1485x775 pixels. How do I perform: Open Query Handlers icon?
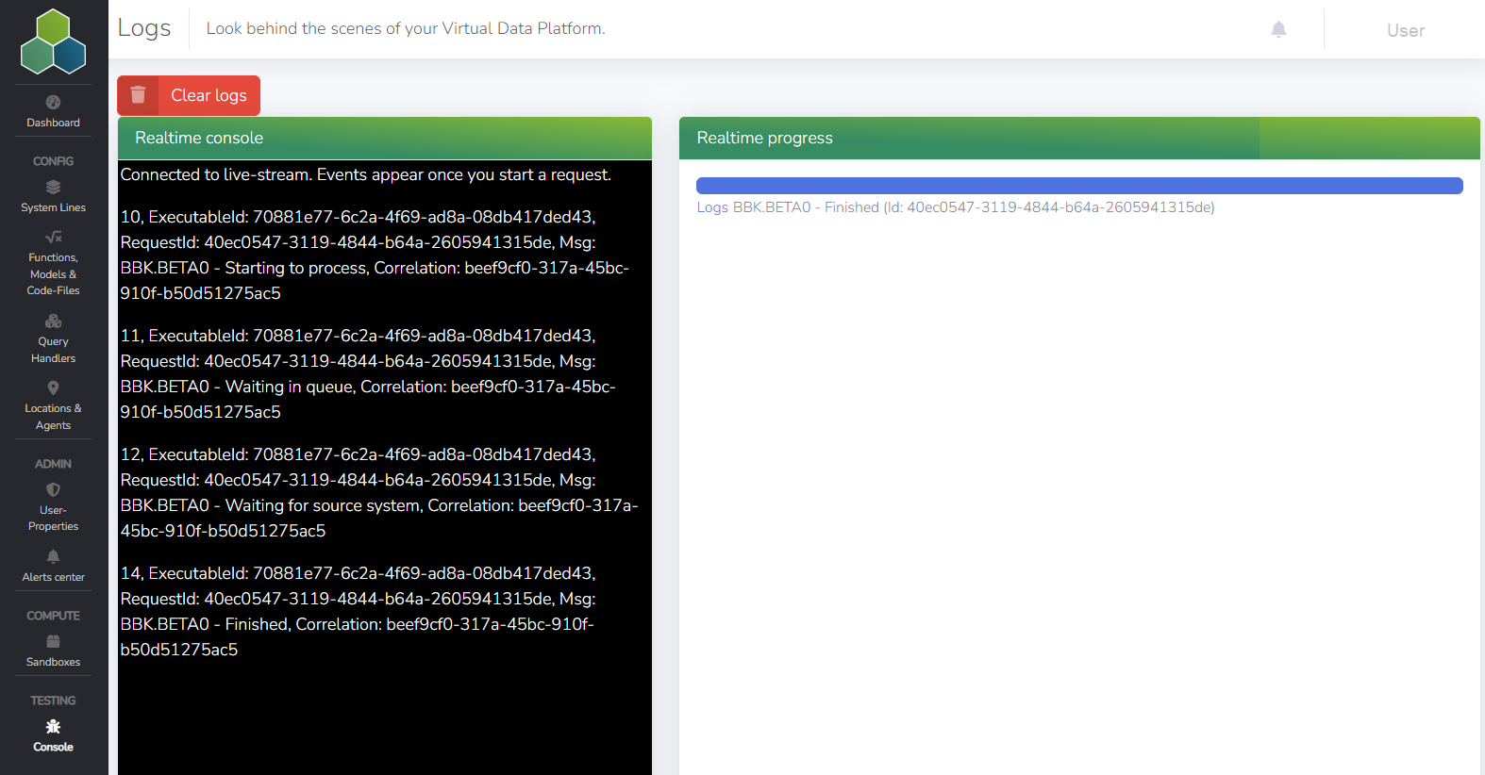pos(53,322)
